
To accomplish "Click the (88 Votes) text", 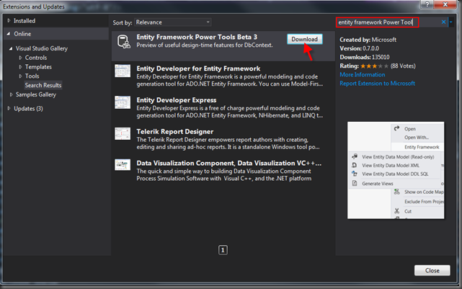I will coord(403,66).
